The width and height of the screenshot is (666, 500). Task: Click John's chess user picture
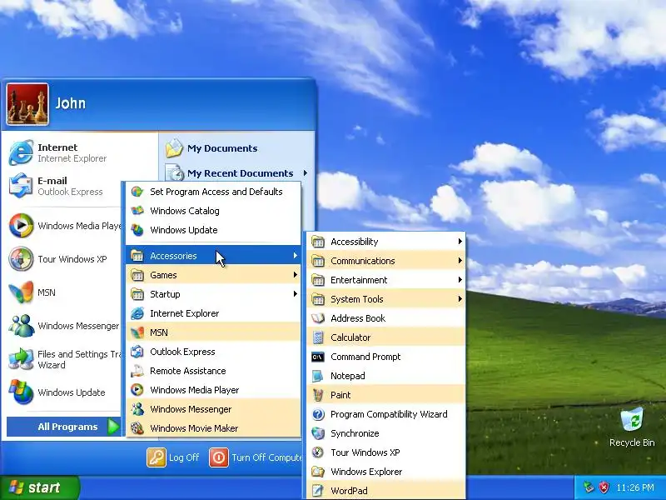27,104
